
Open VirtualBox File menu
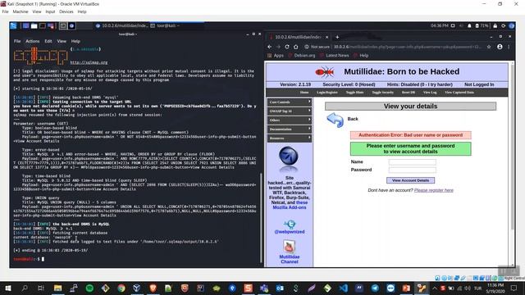pyautogui.click(x=6, y=11)
